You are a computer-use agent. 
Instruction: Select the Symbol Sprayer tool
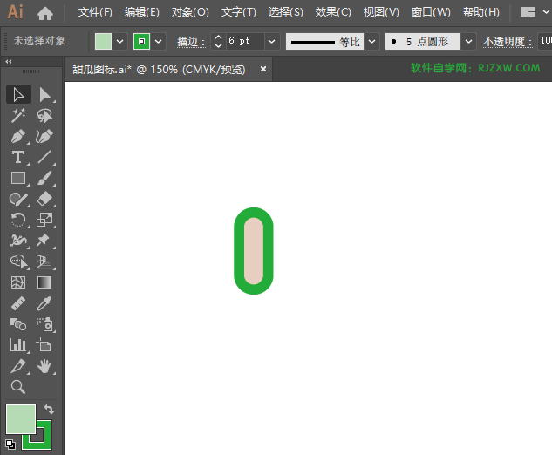pyautogui.click(x=44, y=324)
